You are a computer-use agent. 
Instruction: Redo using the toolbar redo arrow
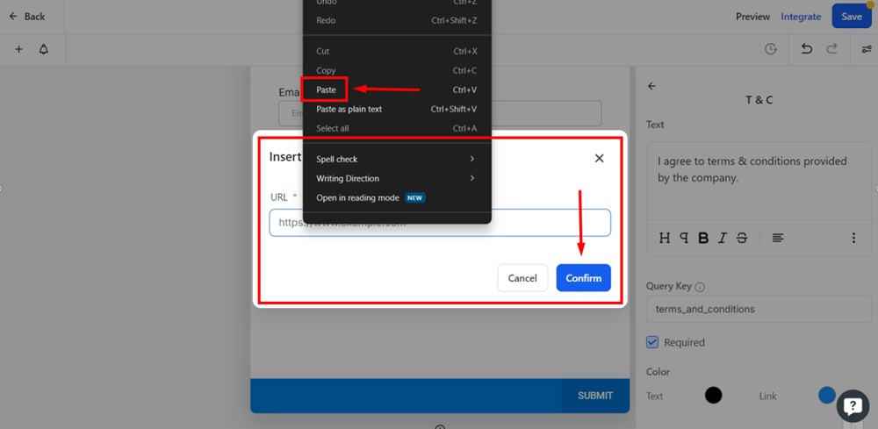coord(832,48)
